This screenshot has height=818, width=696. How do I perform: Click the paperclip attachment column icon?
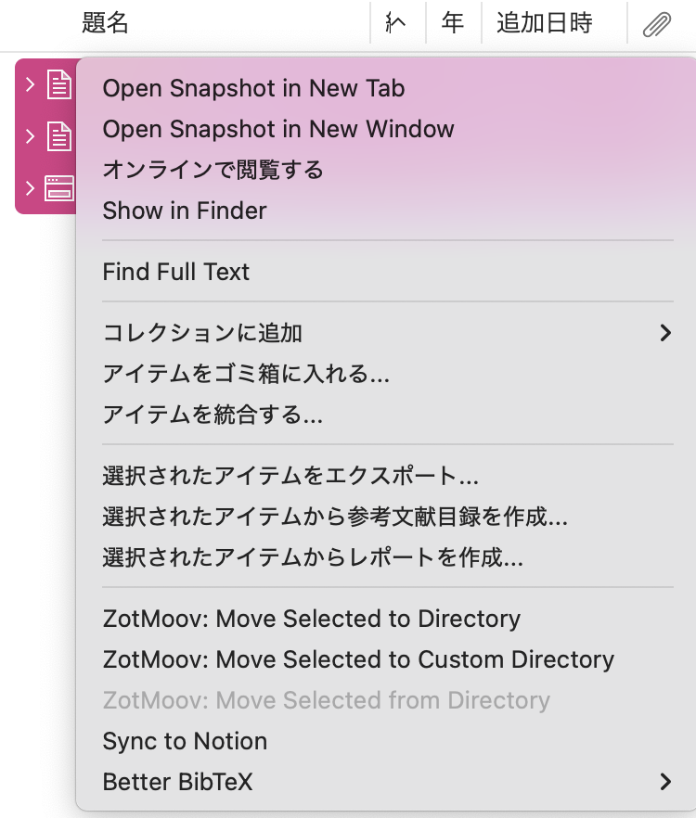pyautogui.click(x=657, y=24)
